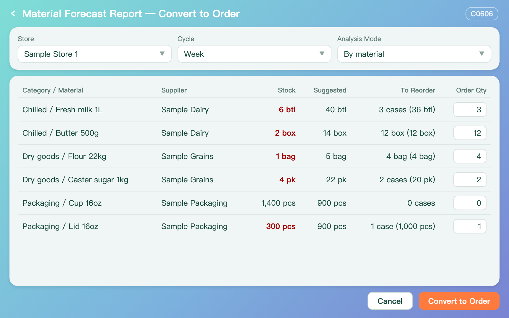509x318 pixels.
Task: Click the Stock column header
Action: [x=287, y=90]
